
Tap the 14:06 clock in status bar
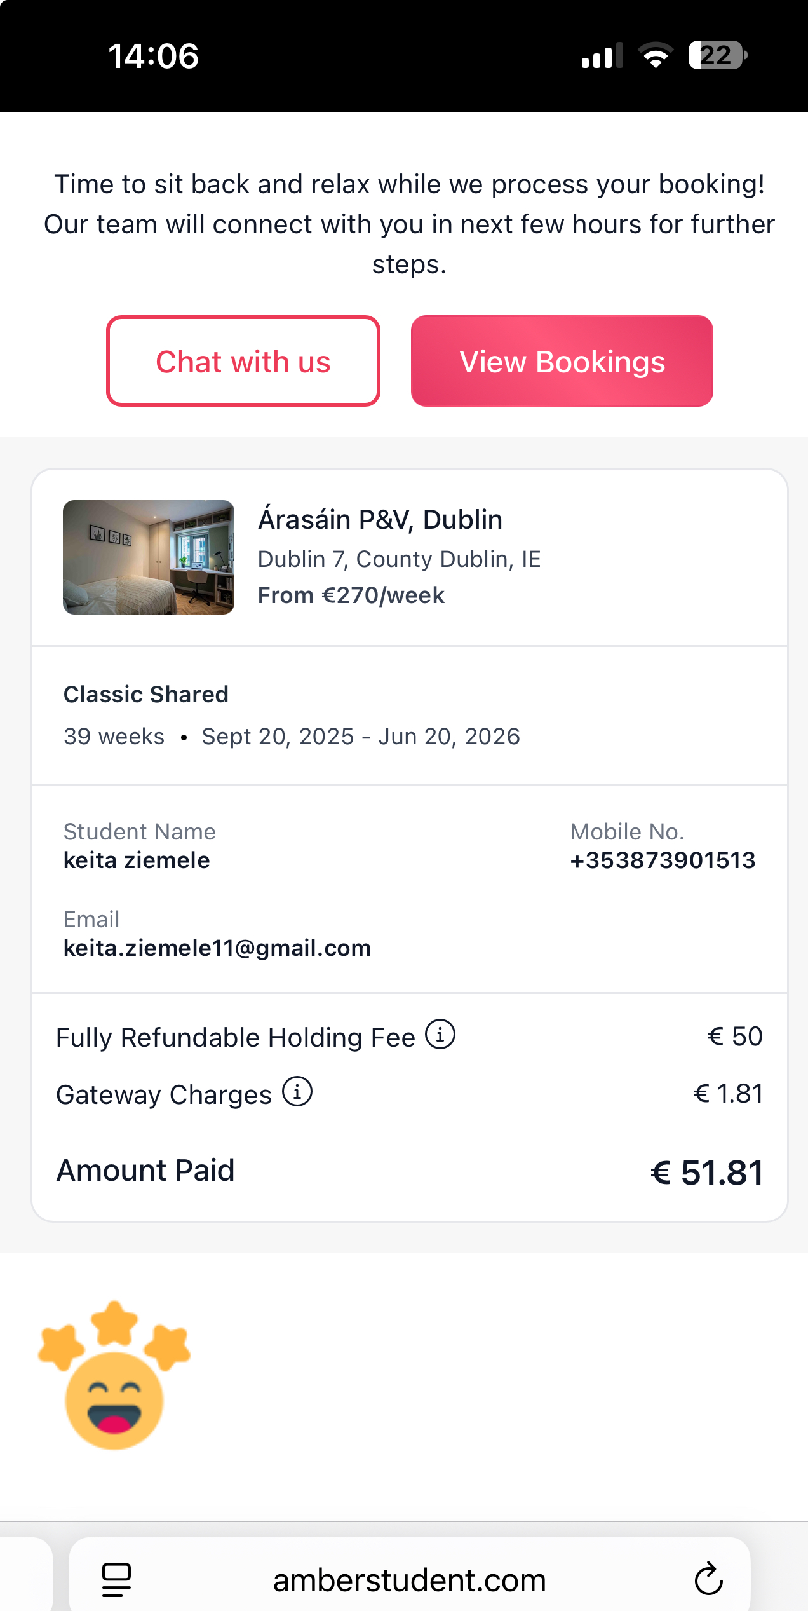(153, 55)
